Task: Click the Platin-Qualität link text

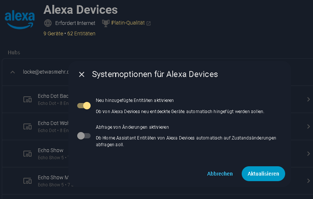Action: [128, 23]
